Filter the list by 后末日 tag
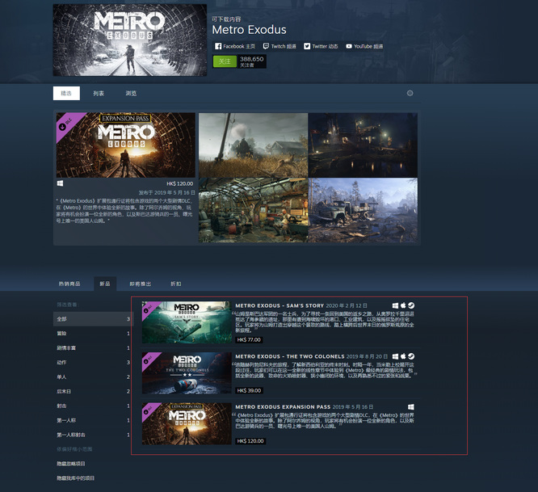This screenshot has height=492, width=538. pyautogui.click(x=64, y=390)
